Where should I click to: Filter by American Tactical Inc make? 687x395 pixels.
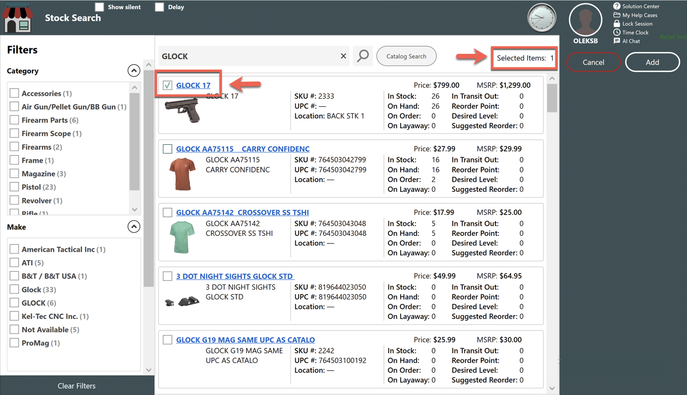[14, 249]
